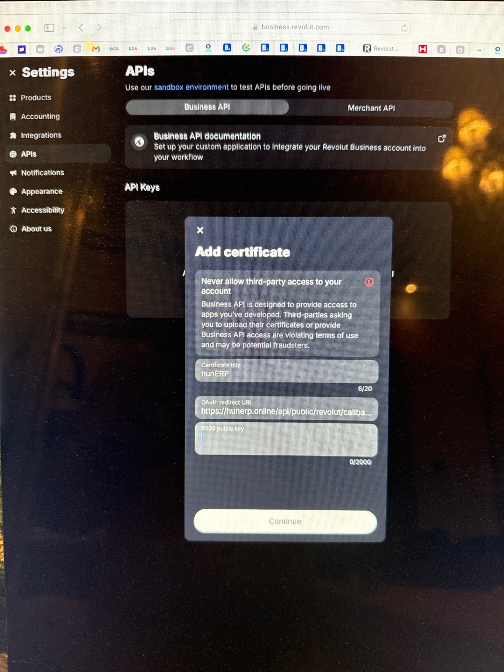This screenshot has width=504, height=672.
Task: Switch to the Gmail tab
Action: [96, 48]
